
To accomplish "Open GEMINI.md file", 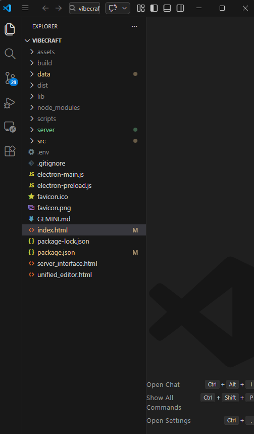I will (x=84, y=219).
